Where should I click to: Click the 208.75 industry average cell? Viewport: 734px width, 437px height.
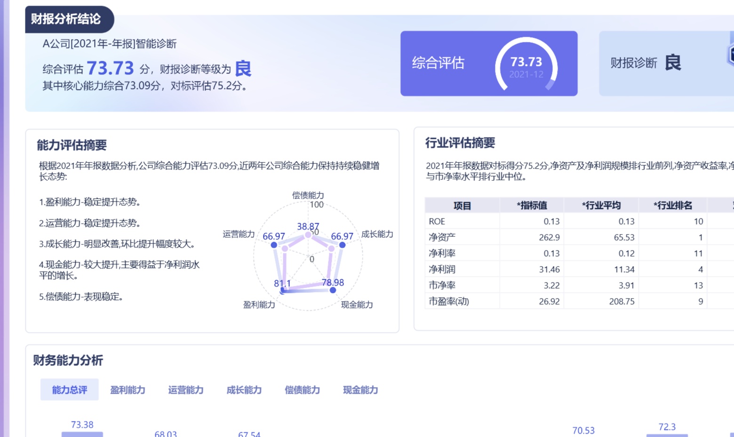[x=622, y=301]
